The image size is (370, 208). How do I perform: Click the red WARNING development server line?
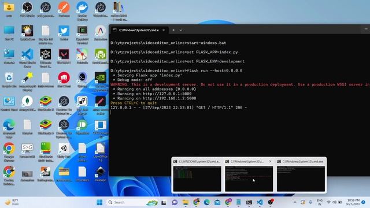(240, 84)
